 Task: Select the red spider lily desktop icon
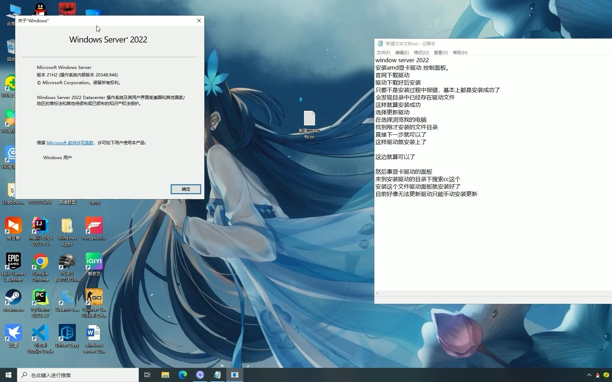67,9
